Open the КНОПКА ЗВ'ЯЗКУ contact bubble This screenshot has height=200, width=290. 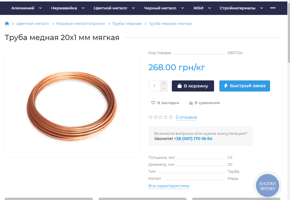click(x=267, y=186)
